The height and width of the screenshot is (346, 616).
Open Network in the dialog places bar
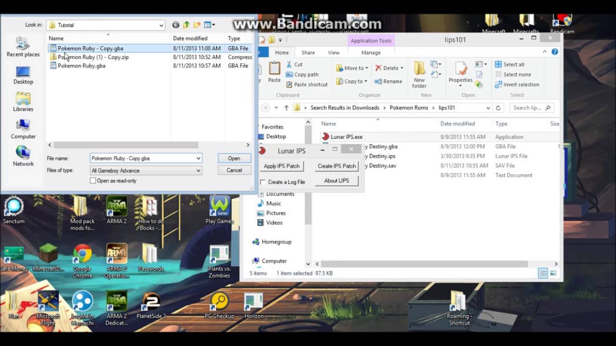click(x=23, y=156)
